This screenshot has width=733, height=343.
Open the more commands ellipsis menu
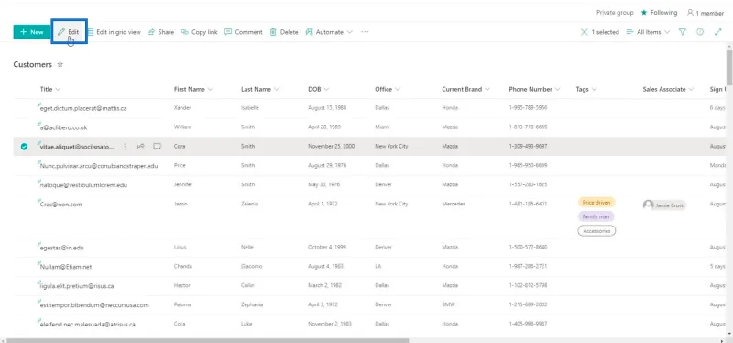365,32
